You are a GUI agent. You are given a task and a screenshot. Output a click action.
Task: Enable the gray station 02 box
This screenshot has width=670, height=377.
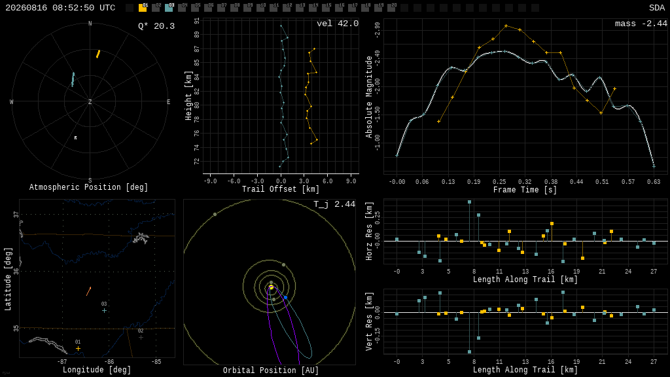click(156, 7)
